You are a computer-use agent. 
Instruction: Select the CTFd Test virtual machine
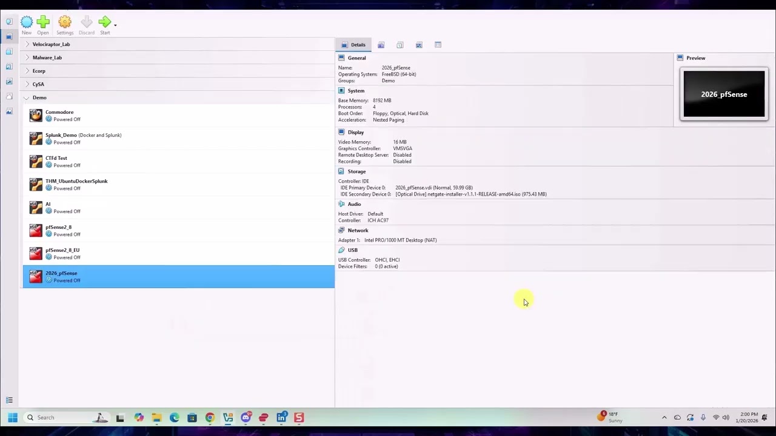click(x=178, y=161)
